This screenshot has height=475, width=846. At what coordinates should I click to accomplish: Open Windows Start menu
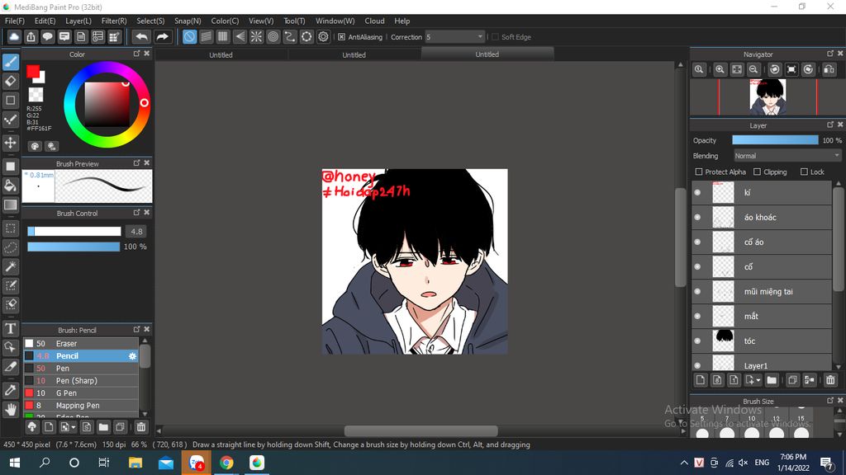click(x=15, y=463)
